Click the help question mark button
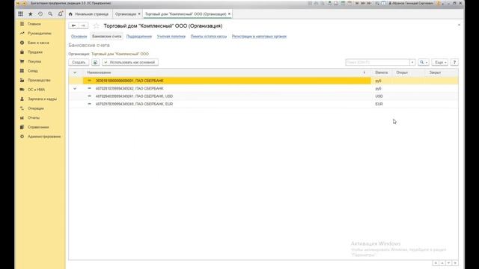Image resolution: width=479 pixels, height=269 pixels. click(x=454, y=62)
